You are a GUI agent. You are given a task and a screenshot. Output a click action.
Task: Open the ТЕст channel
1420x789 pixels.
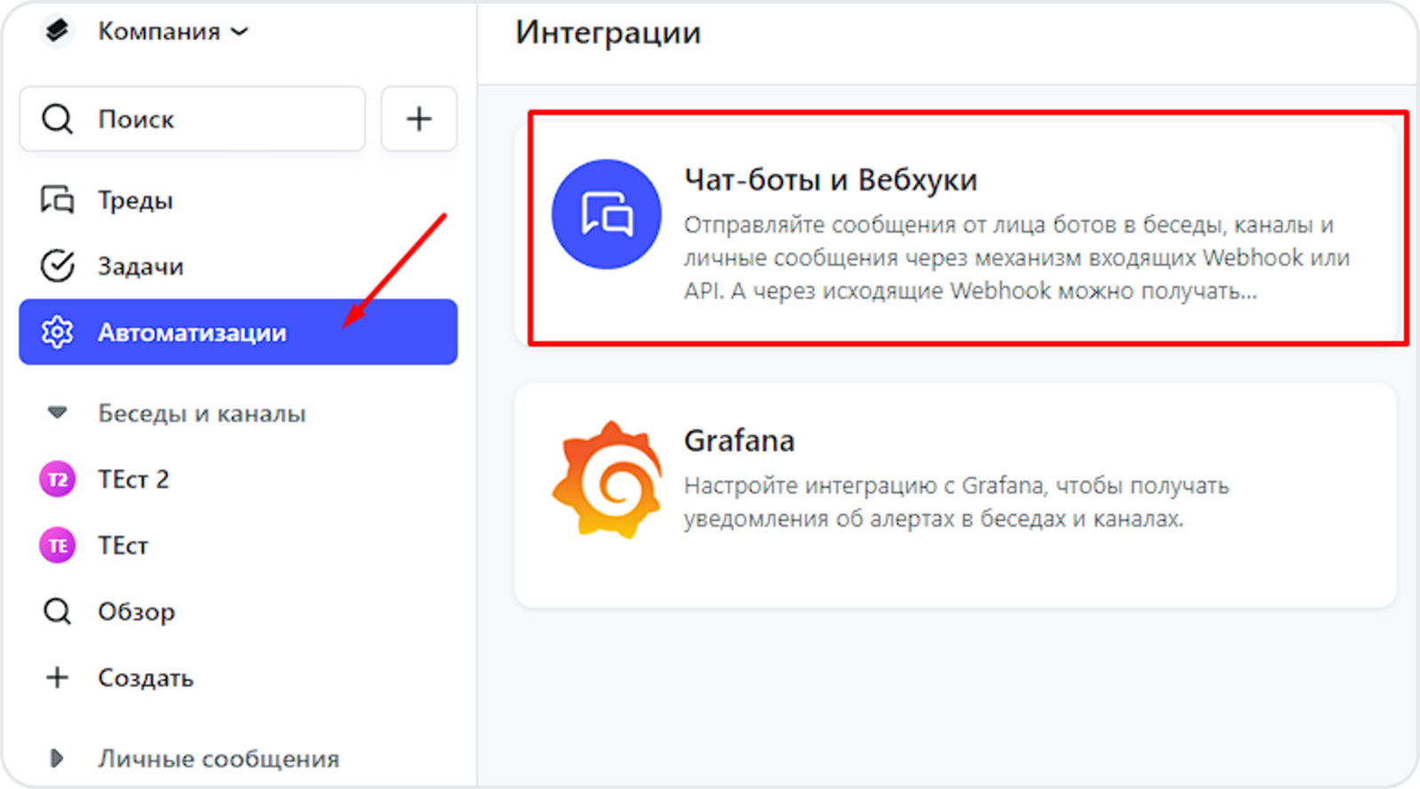122,545
